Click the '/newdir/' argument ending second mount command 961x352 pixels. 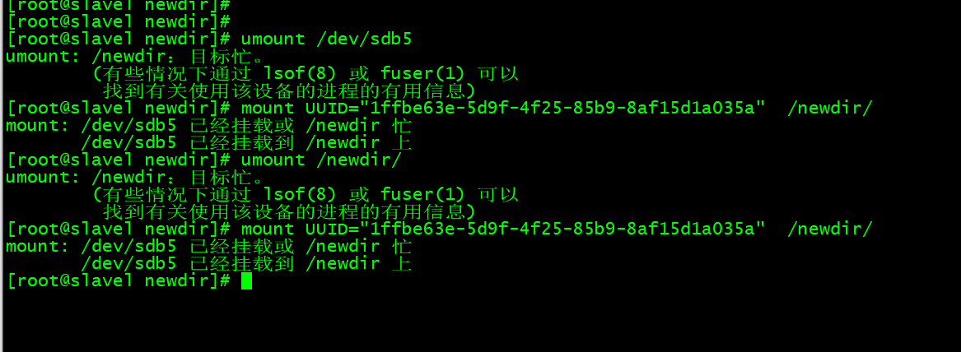[829, 229]
